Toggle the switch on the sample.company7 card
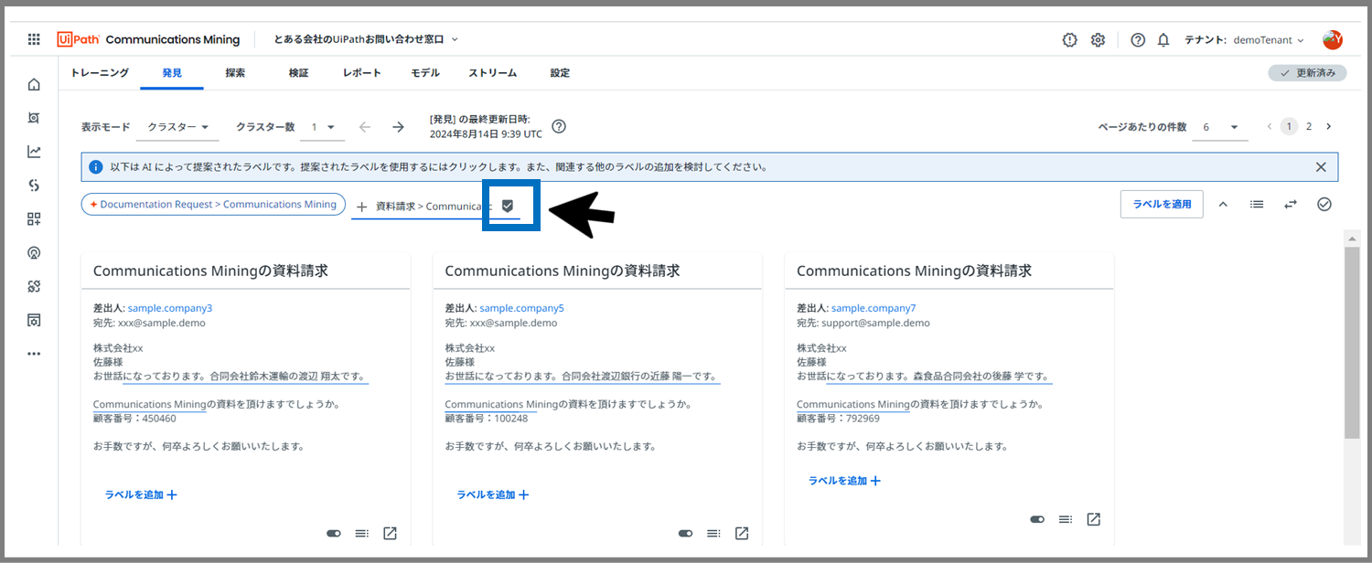 click(x=1037, y=519)
